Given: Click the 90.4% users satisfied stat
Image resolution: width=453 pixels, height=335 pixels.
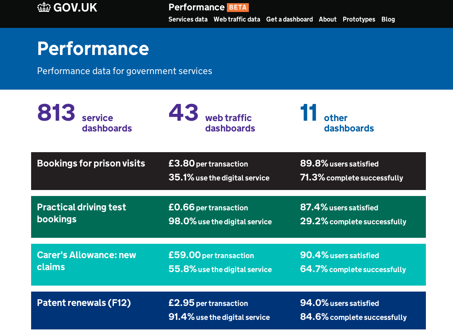Looking at the screenshot, I should (x=339, y=255).
